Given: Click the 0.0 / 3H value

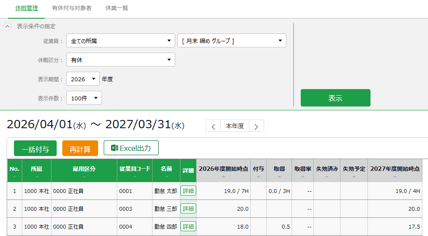Looking at the screenshot, I should point(279,191).
